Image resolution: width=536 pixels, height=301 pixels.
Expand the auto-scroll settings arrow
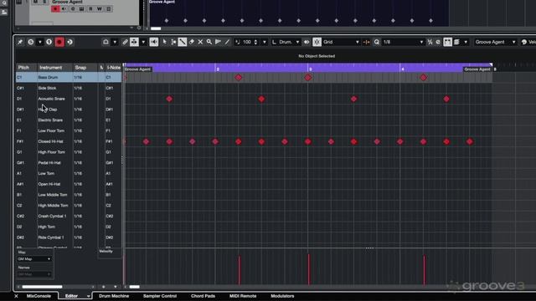pyautogui.click(x=143, y=42)
